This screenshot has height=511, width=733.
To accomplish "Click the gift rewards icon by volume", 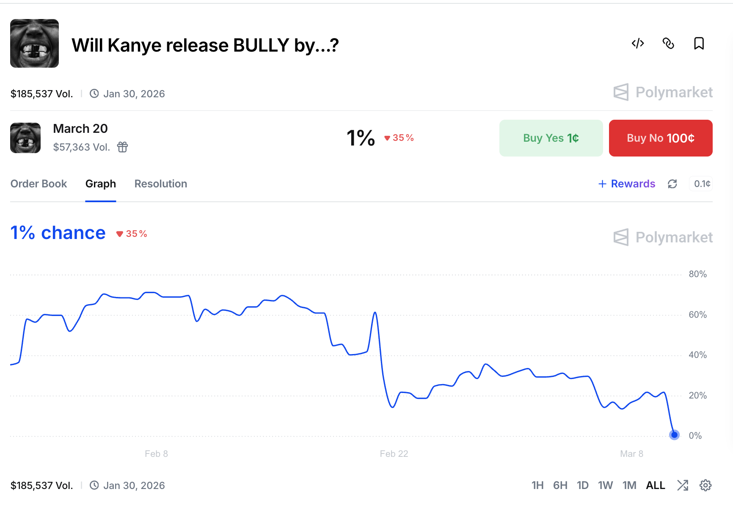I will click(122, 147).
